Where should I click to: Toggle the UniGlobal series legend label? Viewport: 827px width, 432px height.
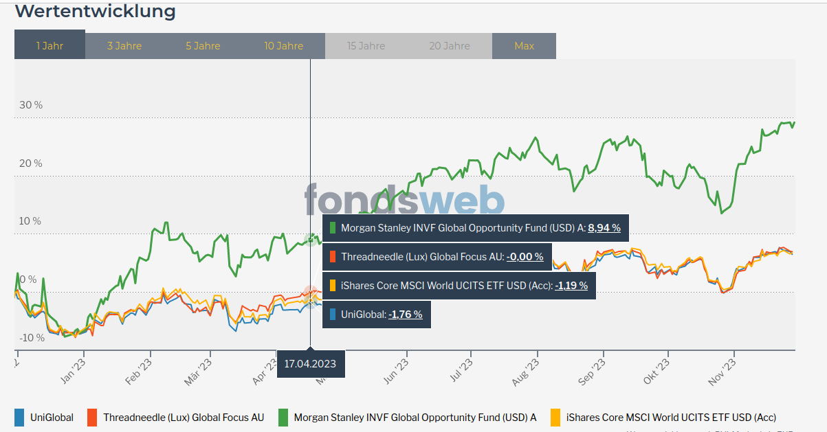pyautogui.click(x=52, y=417)
